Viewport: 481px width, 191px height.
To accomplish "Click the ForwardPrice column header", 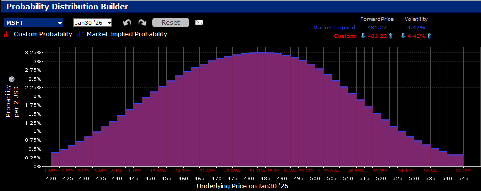I will coord(377,19).
